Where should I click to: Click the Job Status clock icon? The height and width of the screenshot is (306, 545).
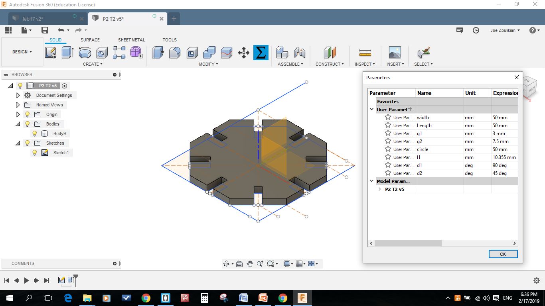point(476,30)
